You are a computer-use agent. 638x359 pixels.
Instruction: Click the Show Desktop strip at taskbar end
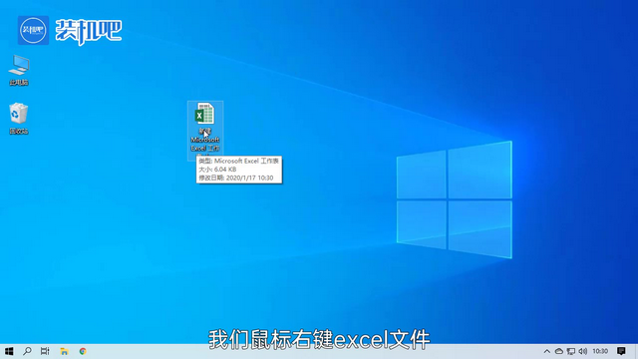click(x=636, y=351)
